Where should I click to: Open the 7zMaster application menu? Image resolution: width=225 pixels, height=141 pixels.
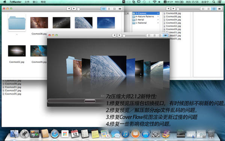point(15,2)
